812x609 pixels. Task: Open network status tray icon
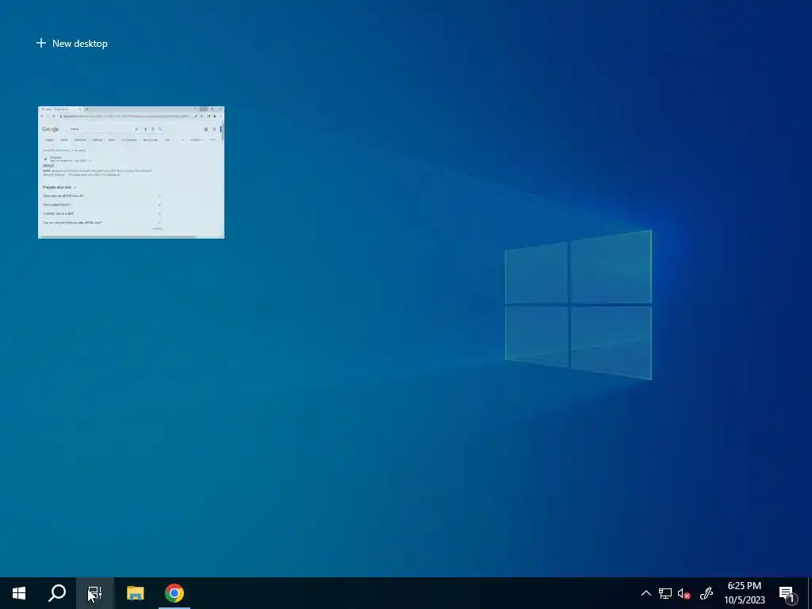point(665,593)
